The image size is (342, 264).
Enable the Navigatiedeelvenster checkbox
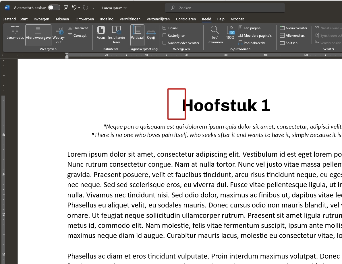pos(165,43)
